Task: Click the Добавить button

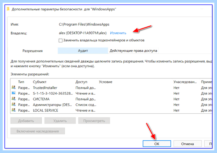Action: (26, 121)
